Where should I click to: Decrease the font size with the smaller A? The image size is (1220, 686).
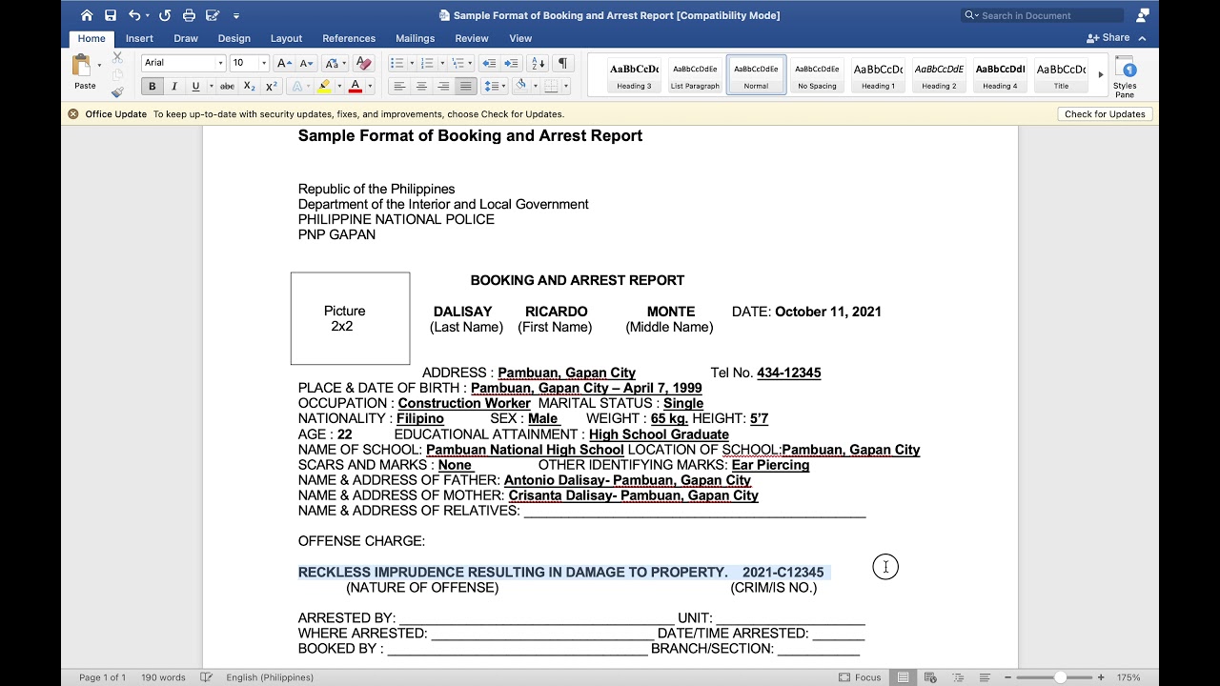click(305, 63)
